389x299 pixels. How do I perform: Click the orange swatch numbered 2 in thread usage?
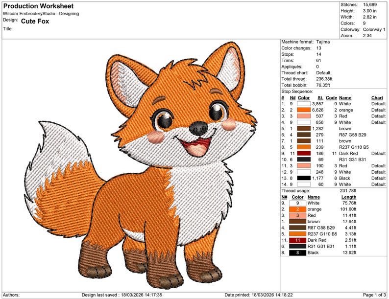(x=297, y=209)
